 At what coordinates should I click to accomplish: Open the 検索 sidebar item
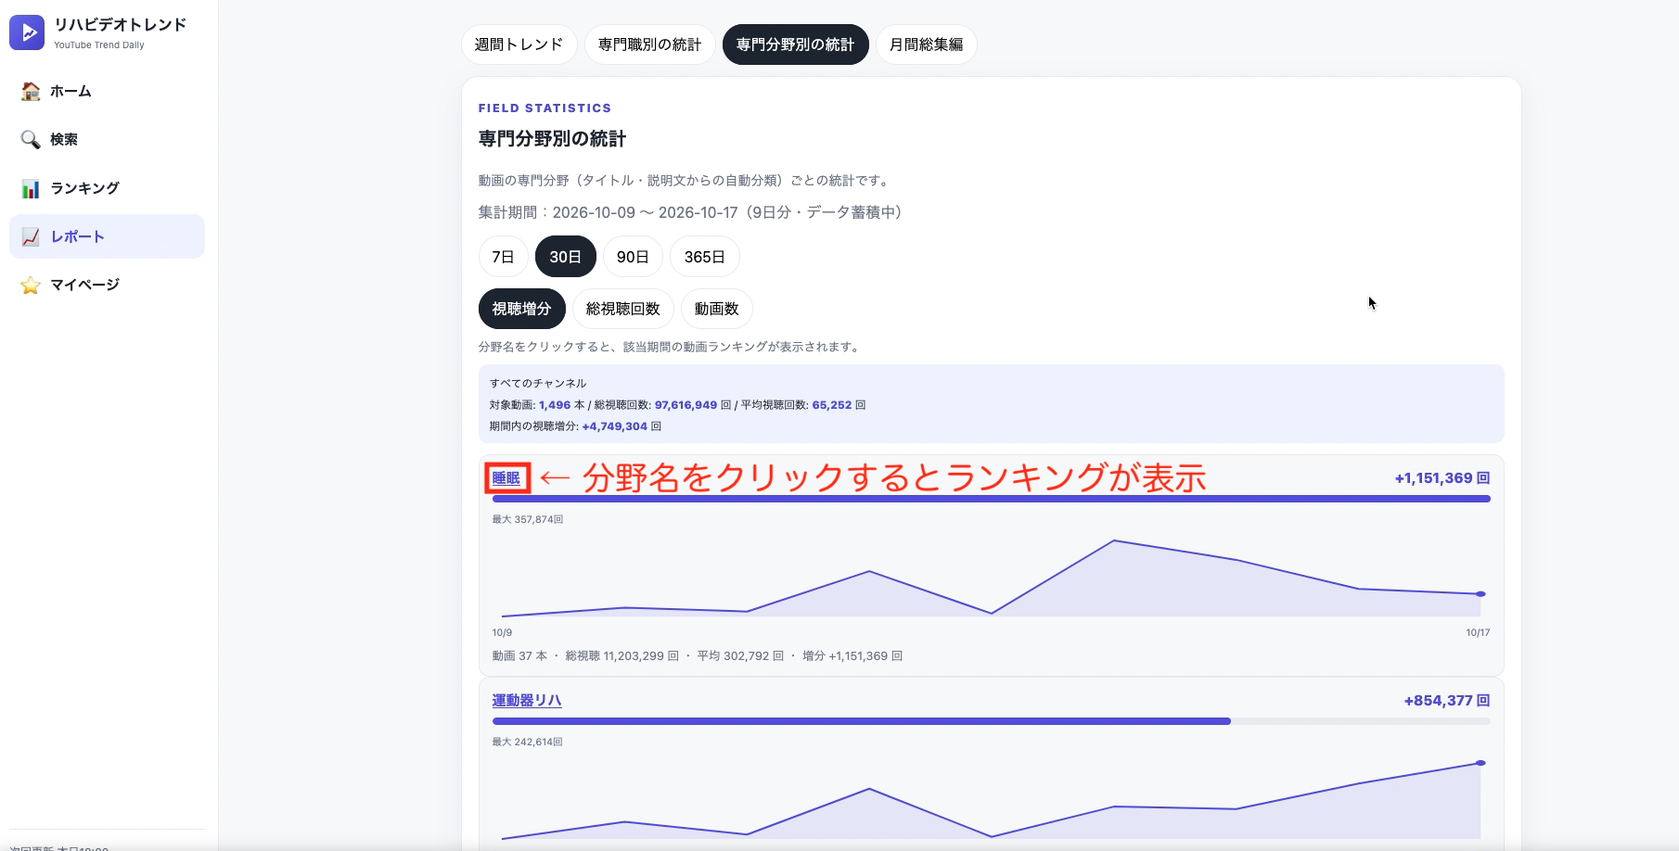point(107,139)
